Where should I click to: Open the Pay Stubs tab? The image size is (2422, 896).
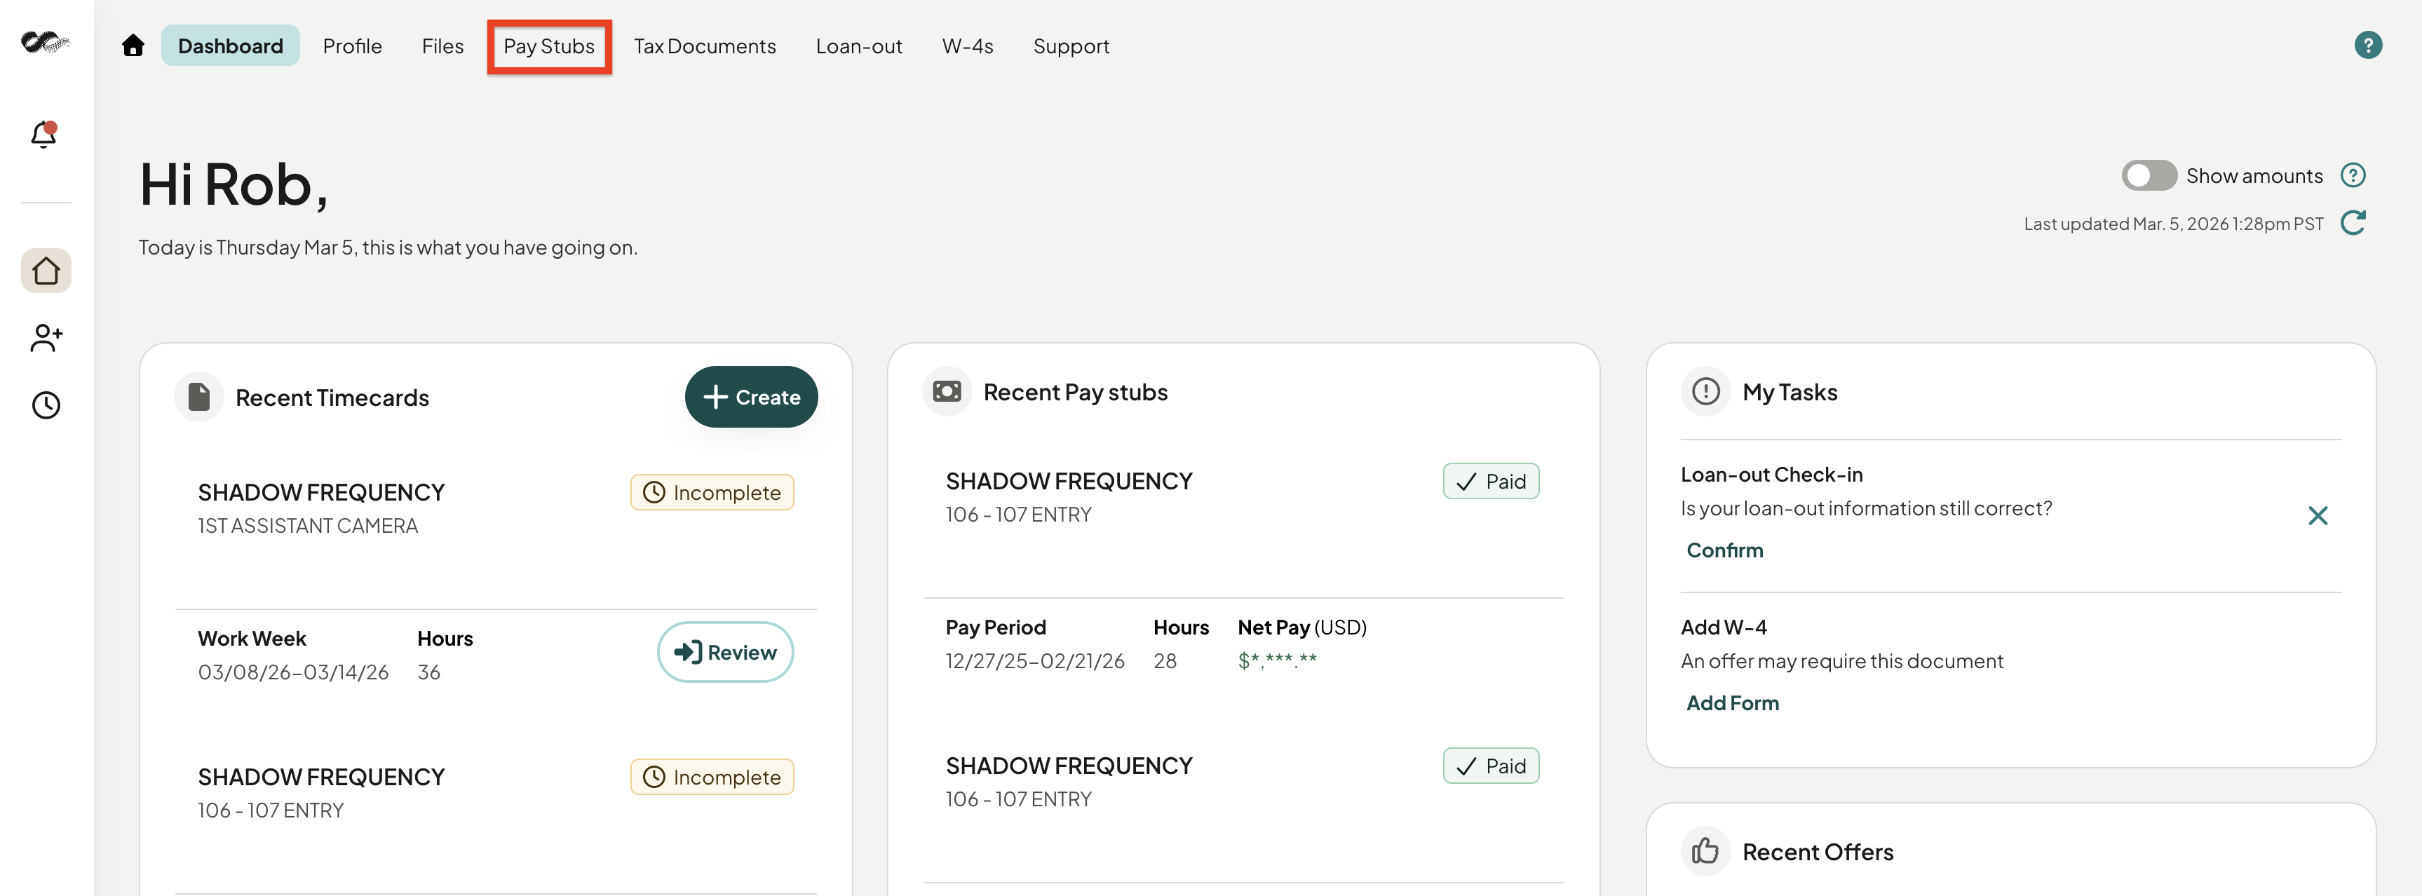click(x=549, y=45)
